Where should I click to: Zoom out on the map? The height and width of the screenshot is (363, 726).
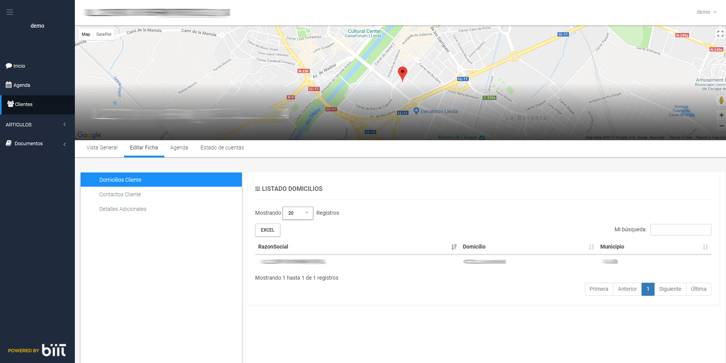[721, 126]
